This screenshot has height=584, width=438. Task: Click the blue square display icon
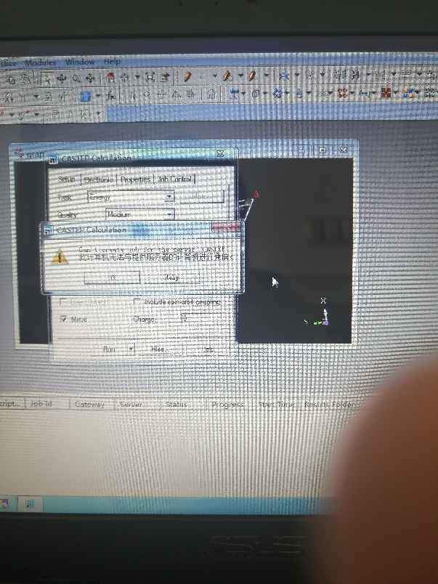86,97
